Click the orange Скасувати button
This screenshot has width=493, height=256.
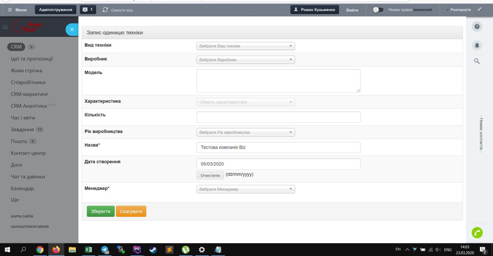(x=131, y=211)
